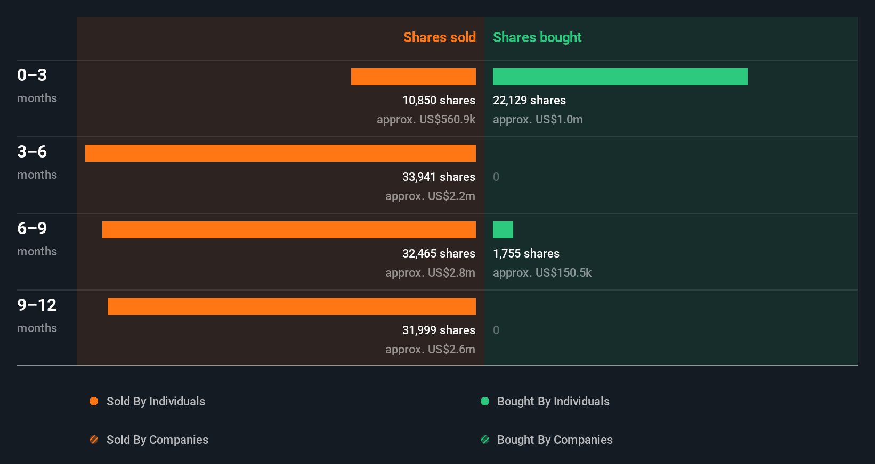Click the 0–3 months row label
The width and height of the screenshot is (875, 464).
coord(37,86)
